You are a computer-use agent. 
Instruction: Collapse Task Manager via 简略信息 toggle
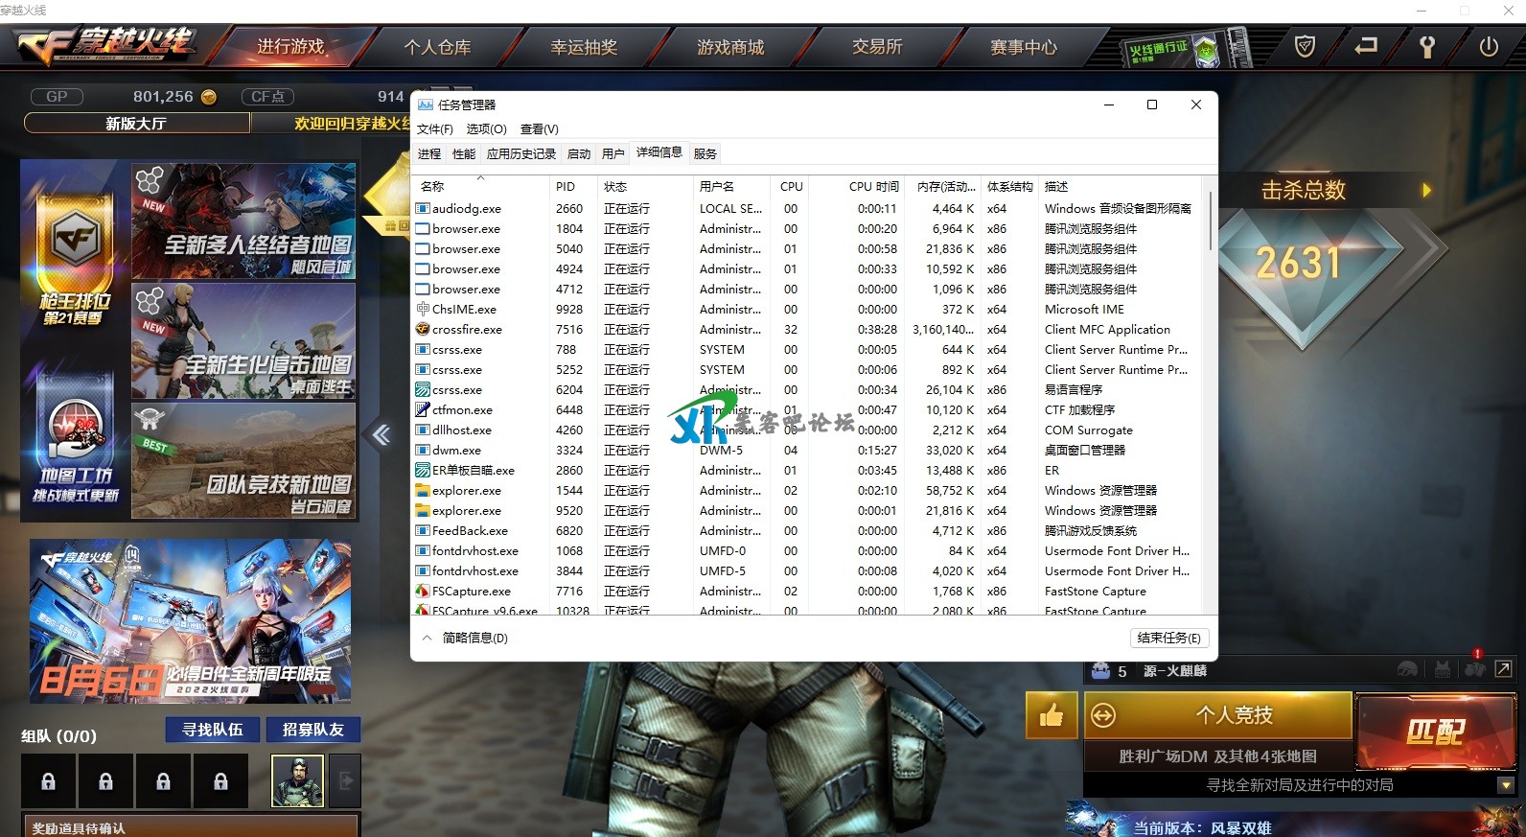click(x=466, y=638)
